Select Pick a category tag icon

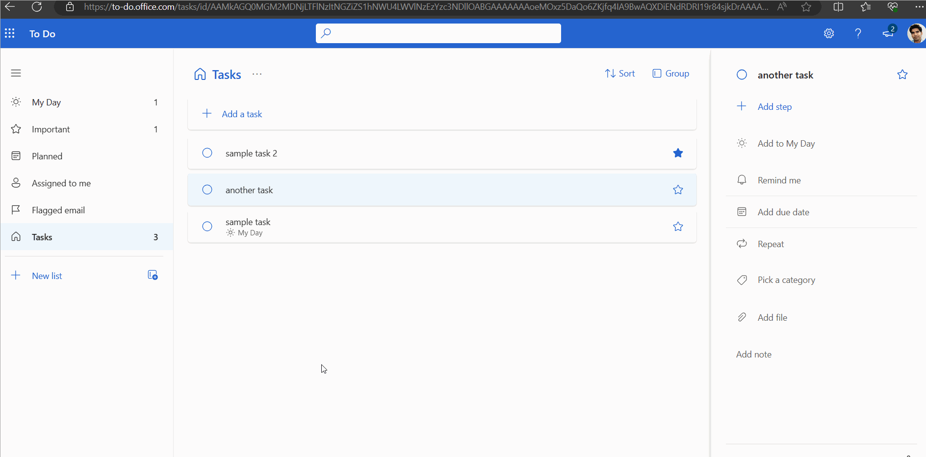pos(742,280)
